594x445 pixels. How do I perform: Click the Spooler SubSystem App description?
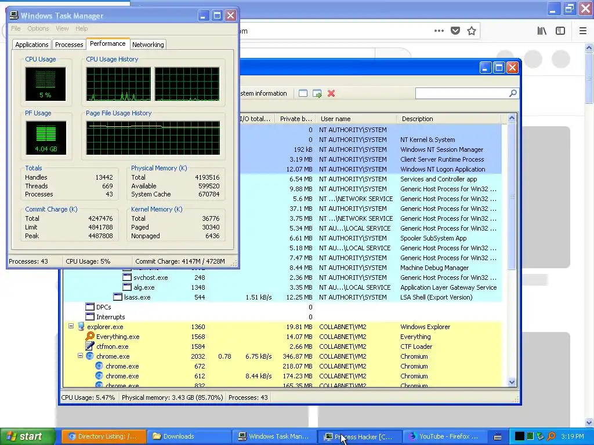click(433, 238)
